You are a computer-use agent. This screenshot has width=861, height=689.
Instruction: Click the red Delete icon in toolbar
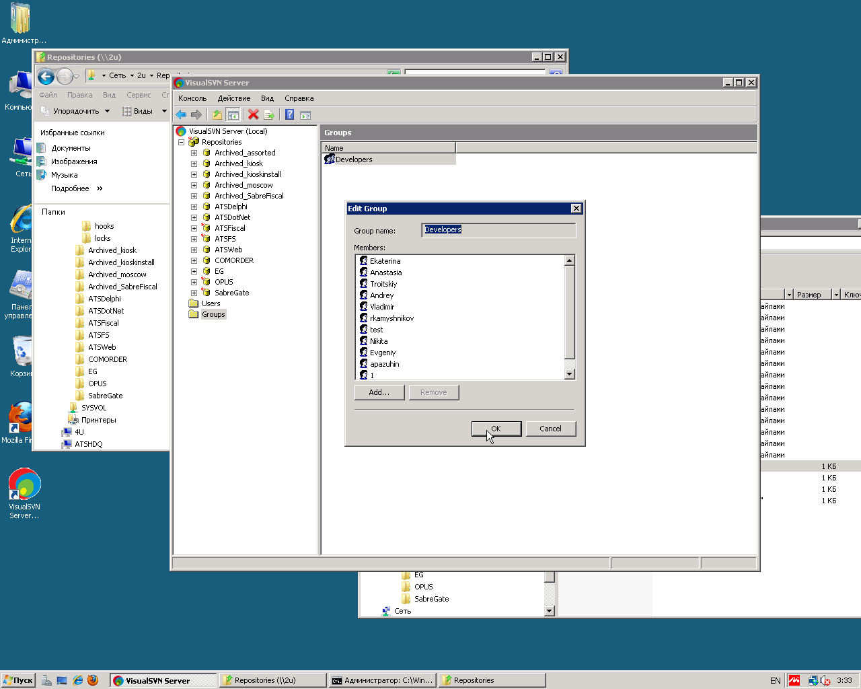tap(254, 114)
